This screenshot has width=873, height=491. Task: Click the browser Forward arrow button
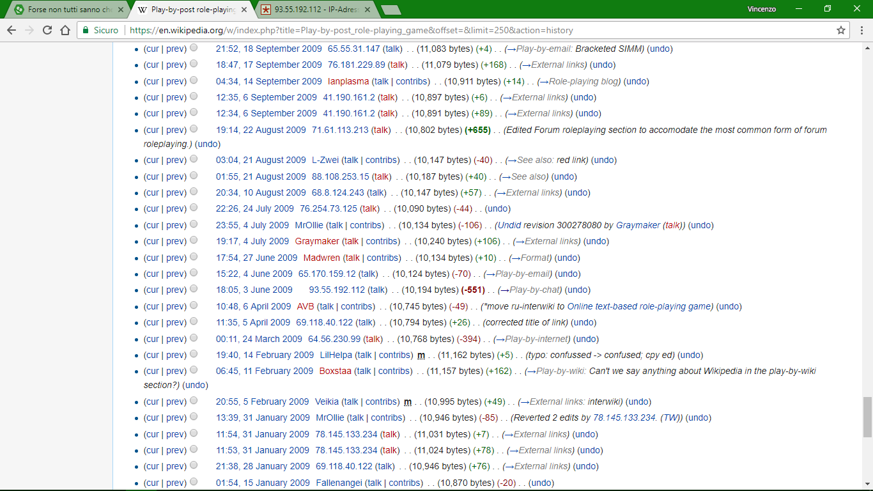click(29, 30)
